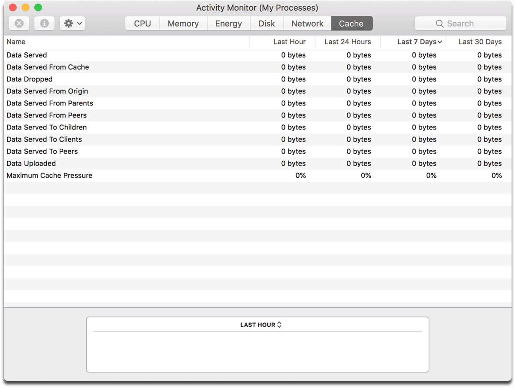Select the Disk tab
Viewport: 515px width, 388px height.
(267, 24)
